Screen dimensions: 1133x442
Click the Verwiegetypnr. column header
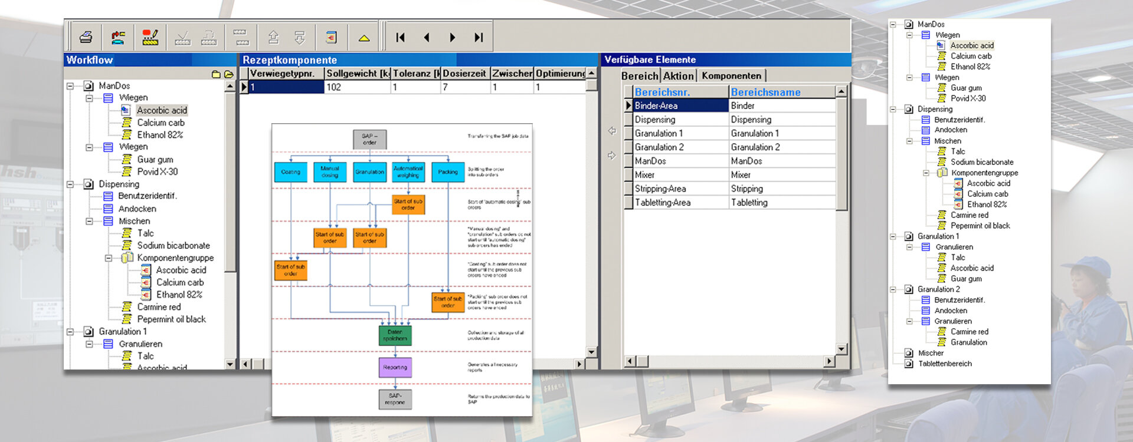(x=286, y=73)
